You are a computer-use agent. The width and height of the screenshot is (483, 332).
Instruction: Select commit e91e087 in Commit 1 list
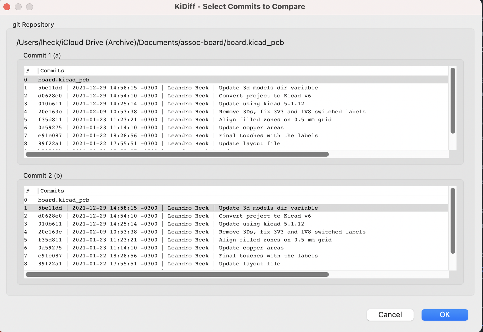(x=236, y=136)
